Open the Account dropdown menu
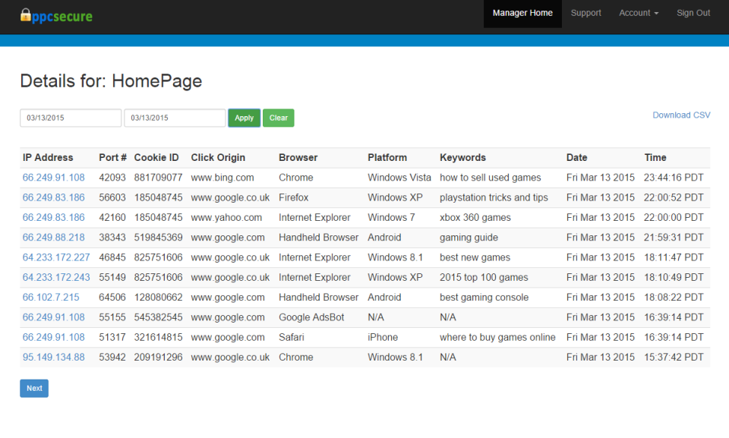This screenshot has height=438, width=729. point(638,12)
